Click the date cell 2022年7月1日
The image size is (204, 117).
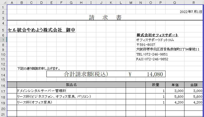(x=191, y=12)
